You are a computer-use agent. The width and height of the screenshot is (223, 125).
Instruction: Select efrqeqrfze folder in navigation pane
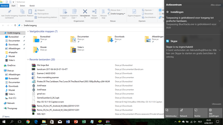coord(13,52)
